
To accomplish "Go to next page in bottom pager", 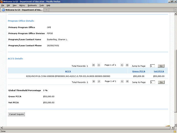I will (x=122, y=81).
